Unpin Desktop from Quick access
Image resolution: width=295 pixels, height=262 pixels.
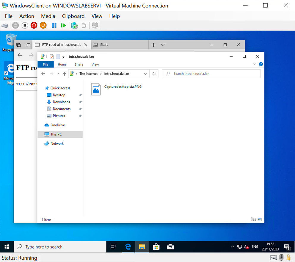[80, 95]
